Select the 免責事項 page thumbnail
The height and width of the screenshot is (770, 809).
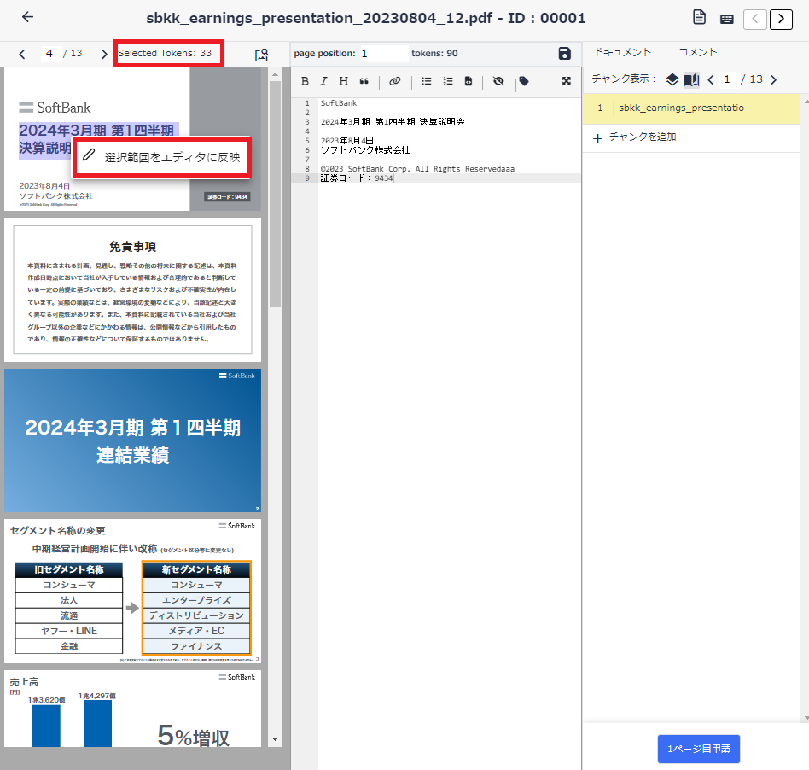tap(132, 289)
